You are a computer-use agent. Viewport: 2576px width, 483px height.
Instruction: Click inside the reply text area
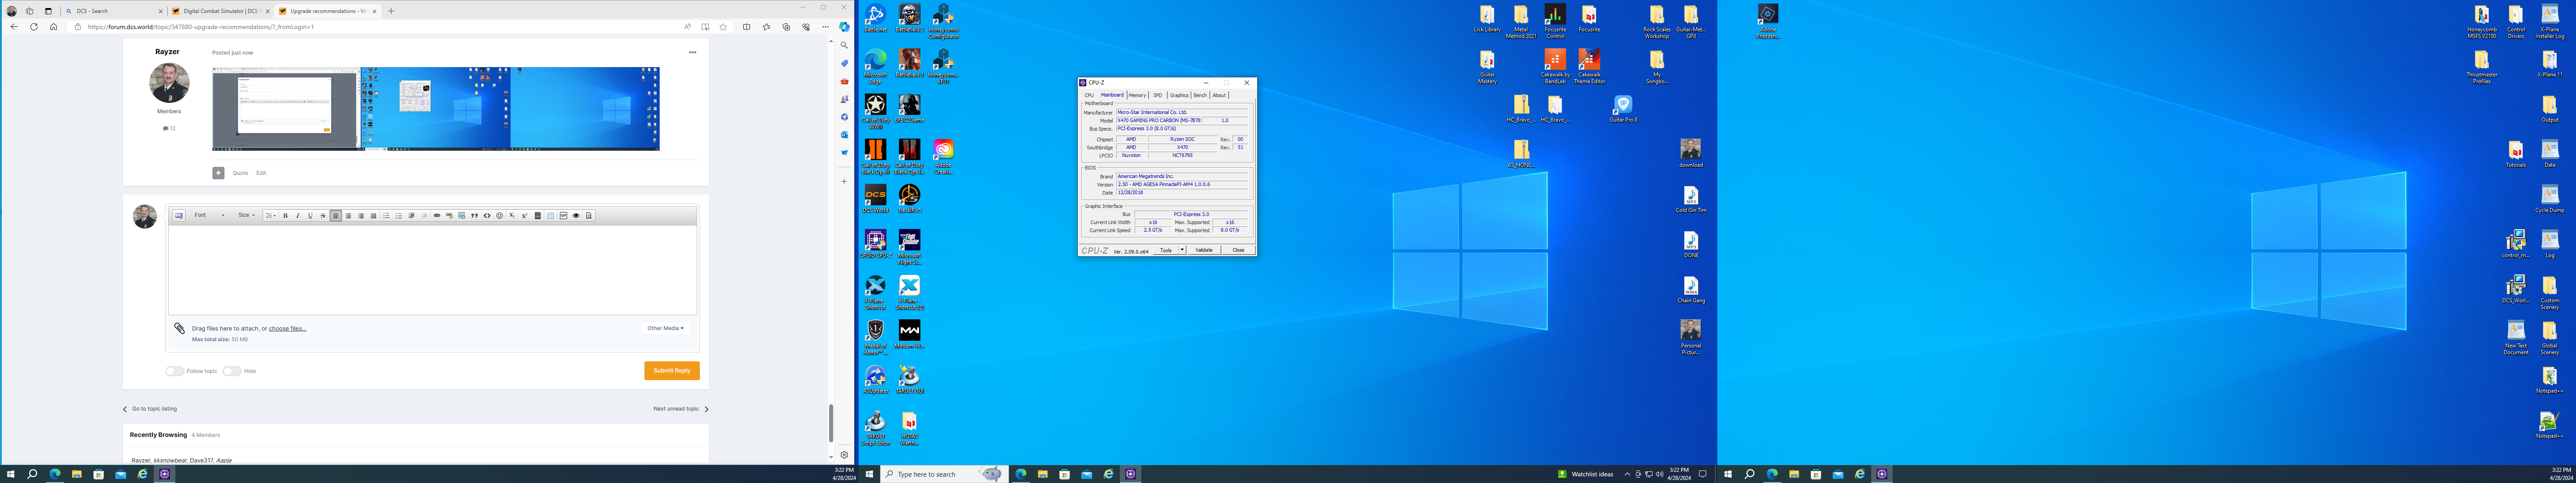(x=433, y=270)
